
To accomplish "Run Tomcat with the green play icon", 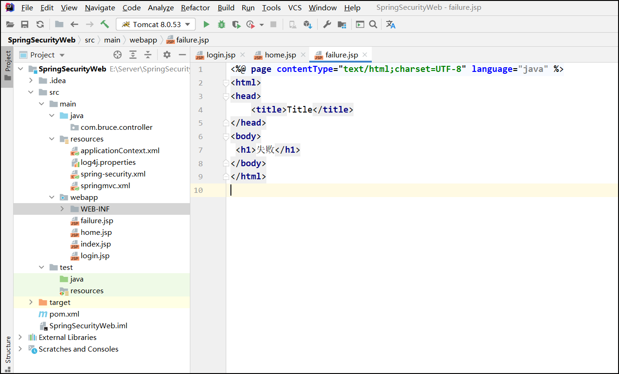I will tap(206, 24).
